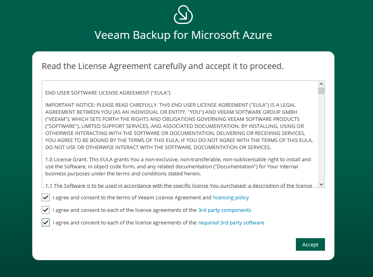The height and width of the screenshot is (277, 373).
Task: Click the scroll down arrow of the EULA
Action: pos(321,184)
